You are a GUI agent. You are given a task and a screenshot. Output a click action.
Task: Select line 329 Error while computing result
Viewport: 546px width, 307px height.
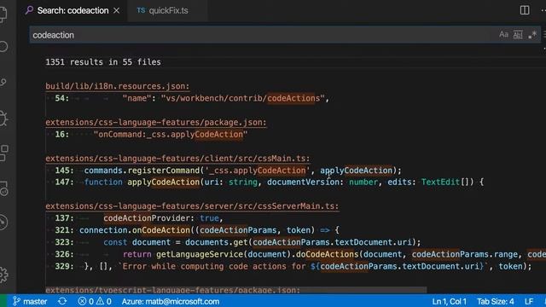coord(293,266)
